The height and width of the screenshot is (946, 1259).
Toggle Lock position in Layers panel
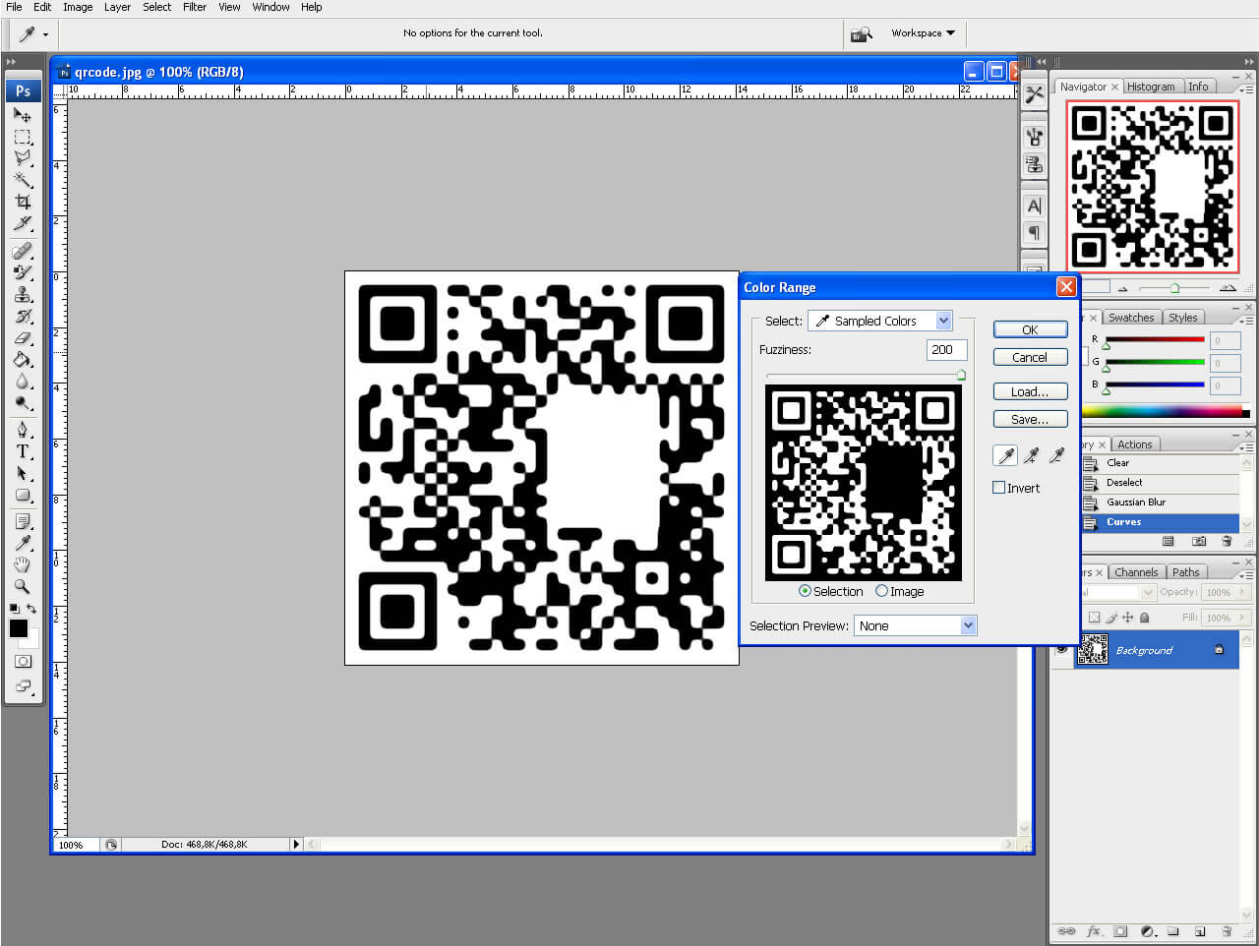(x=1127, y=618)
